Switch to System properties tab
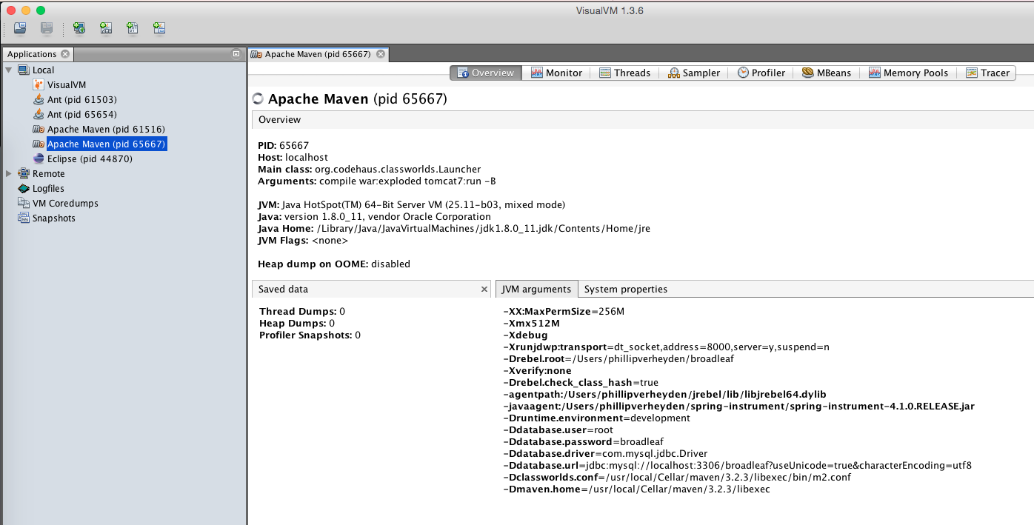 [626, 289]
